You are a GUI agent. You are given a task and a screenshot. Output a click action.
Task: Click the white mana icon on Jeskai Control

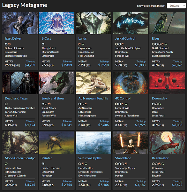[x=116, y=44]
